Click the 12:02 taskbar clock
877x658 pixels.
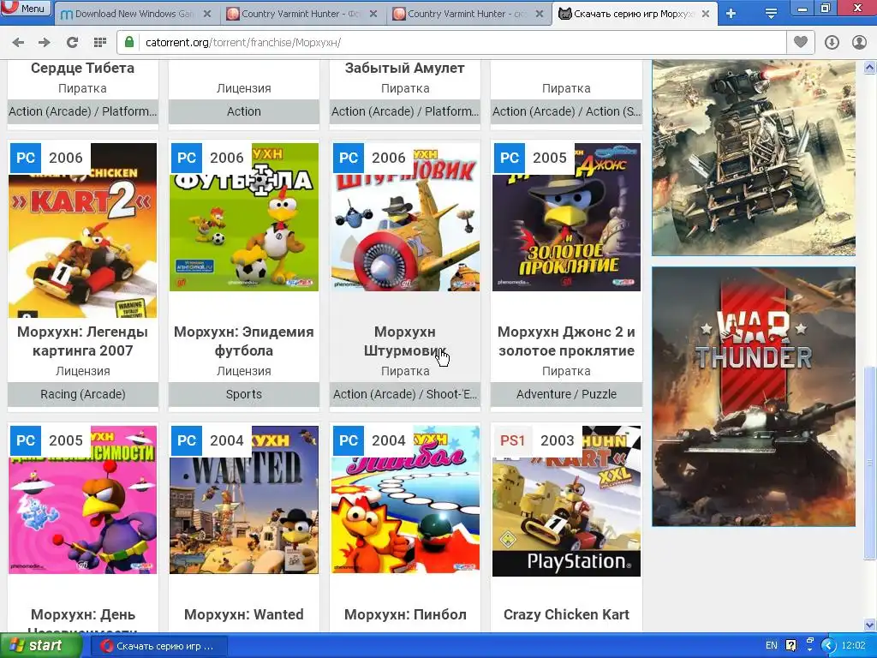[x=854, y=646]
